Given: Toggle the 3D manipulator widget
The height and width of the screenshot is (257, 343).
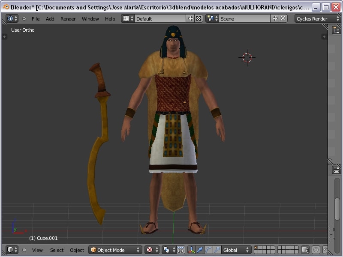Looking at the screenshot, I should [191, 250].
